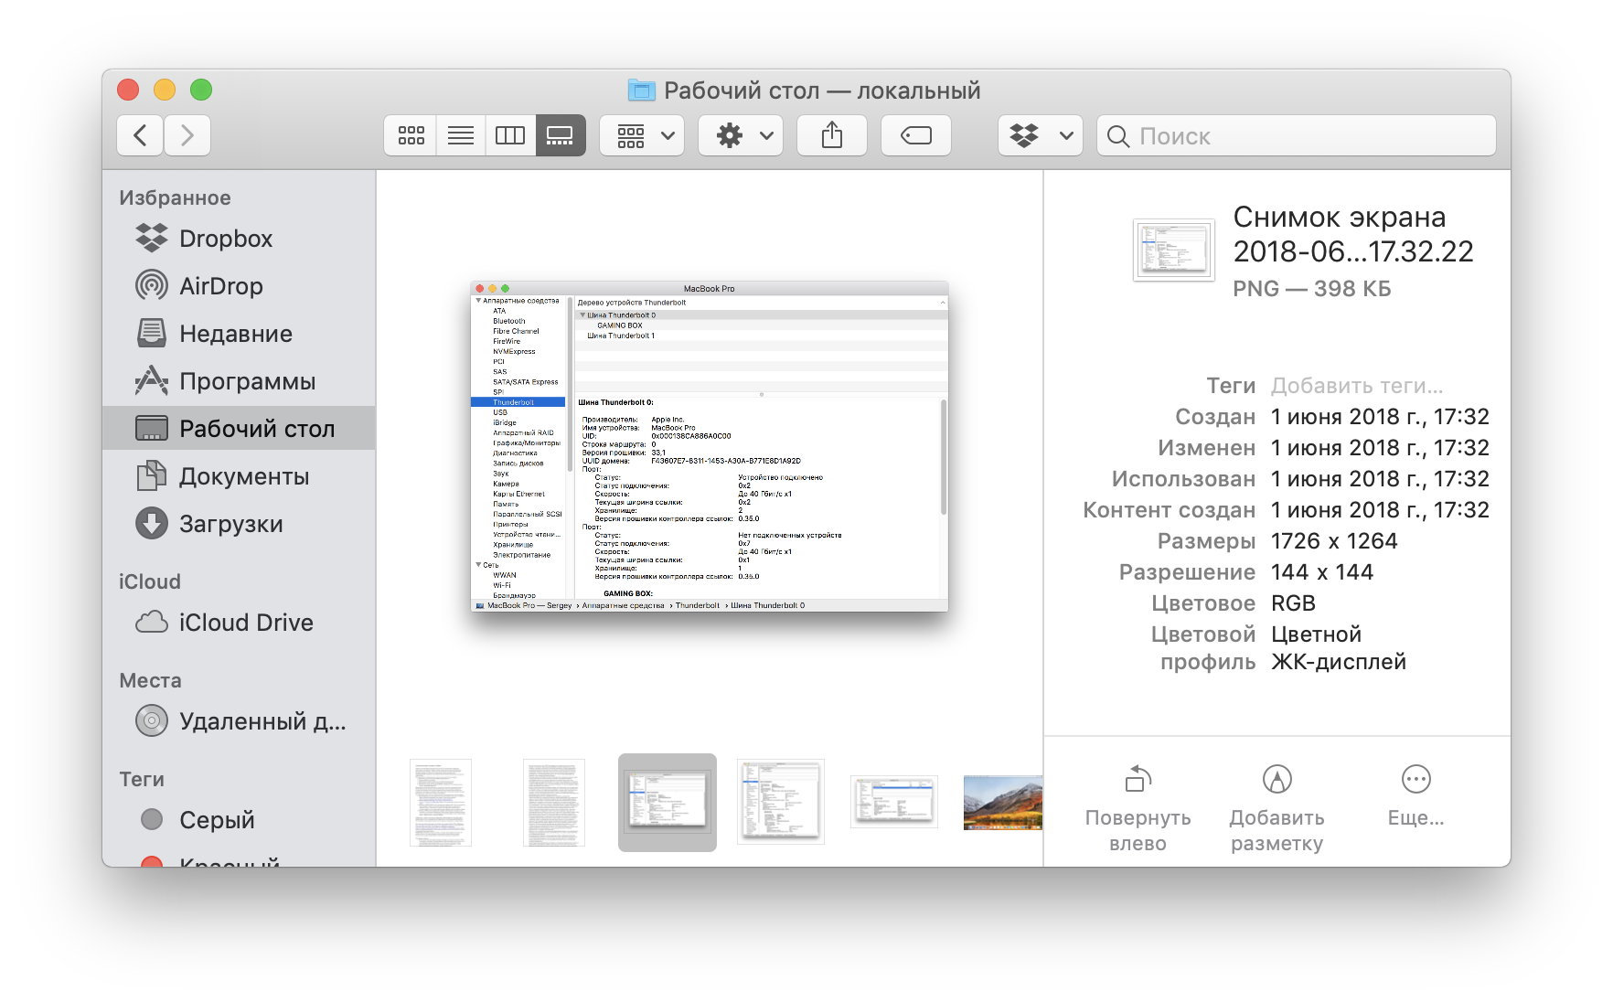
Task: Click the file icon in the info panel
Action: coord(1174,250)
